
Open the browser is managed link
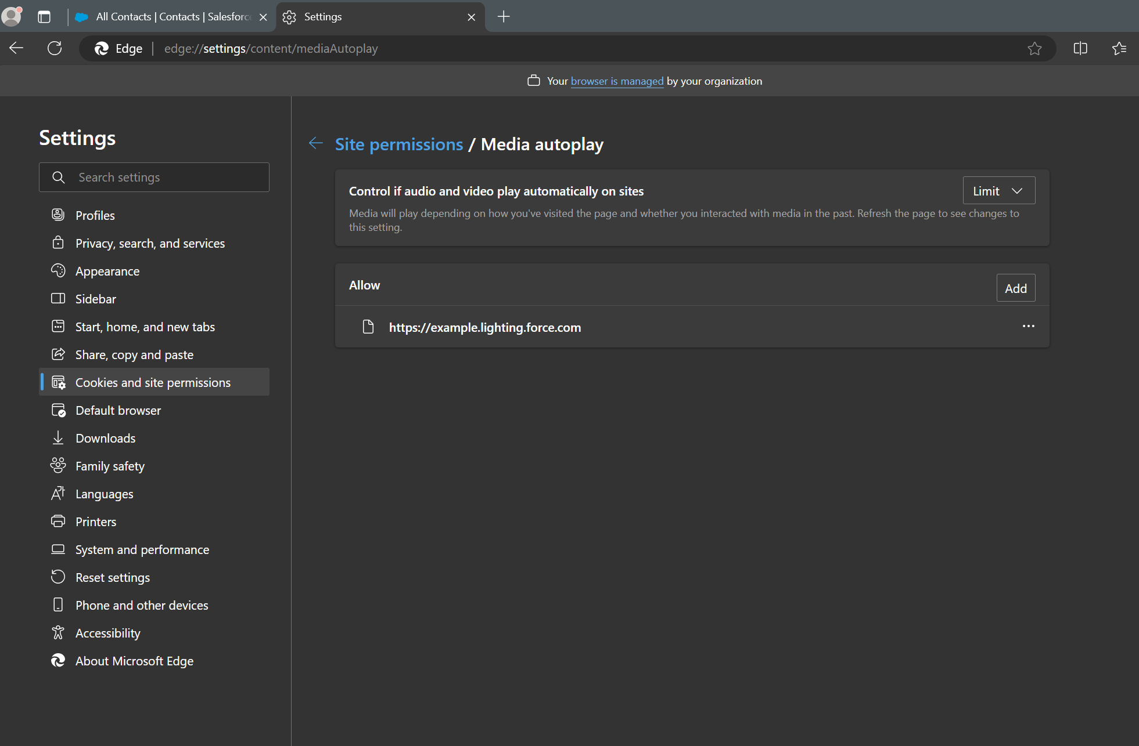617,81
